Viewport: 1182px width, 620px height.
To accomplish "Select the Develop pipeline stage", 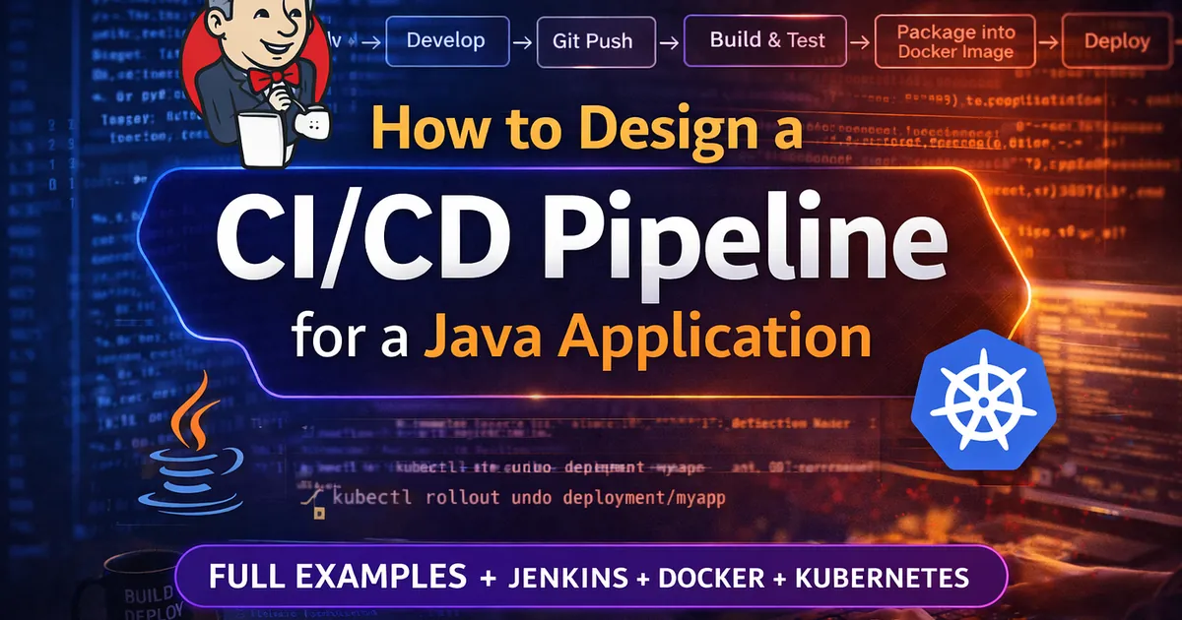I will (448, 41).
